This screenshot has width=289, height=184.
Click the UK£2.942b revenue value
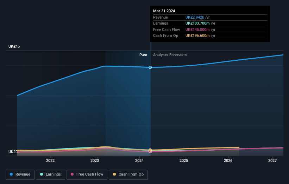(x=195, y=17)
